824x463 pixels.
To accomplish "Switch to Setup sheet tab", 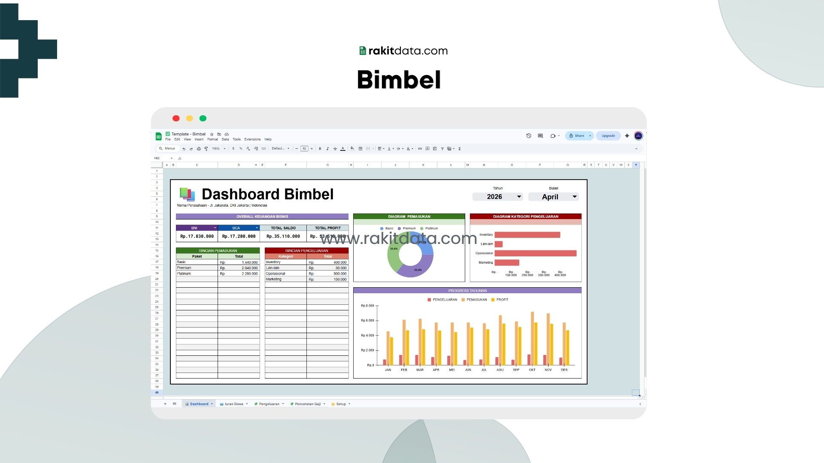I will (x=341, y=404).
